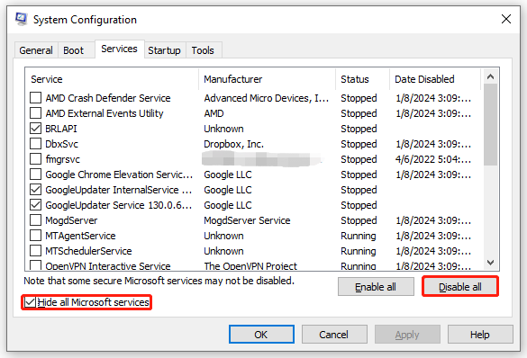Sort by Date Disabled column header
The width and height of the screenshot is (527, 358).
coord(435,79)
